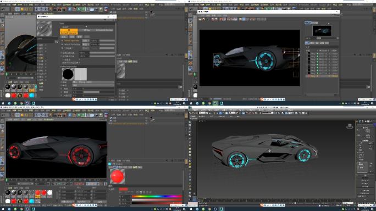Click the red color swatch in bottom-left Attribute Manager
Viewport: 376px width, 211px height.
click(x=123, y=189)
